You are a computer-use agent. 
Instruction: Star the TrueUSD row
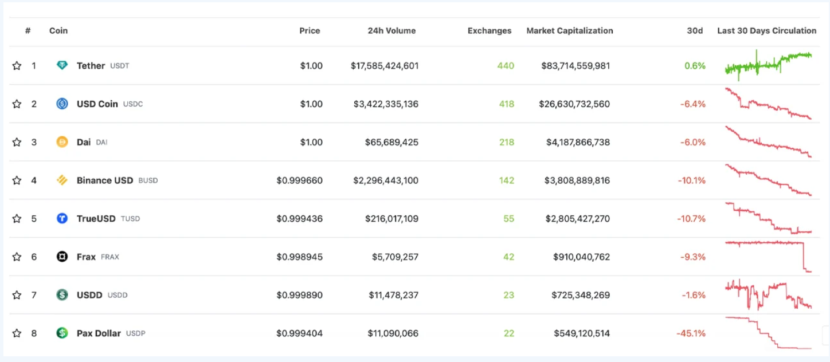click(x=17, y=219)
